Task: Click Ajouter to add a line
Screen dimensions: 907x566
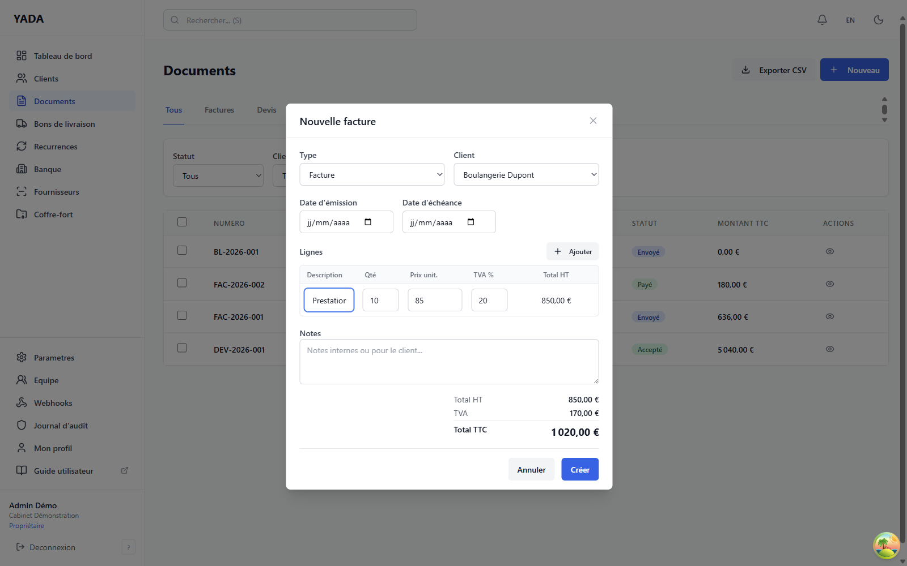Action: (573, 252)
